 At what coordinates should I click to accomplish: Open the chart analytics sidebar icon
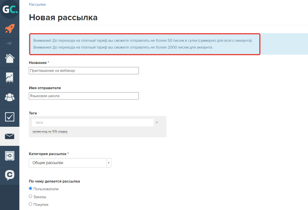[10, 78]
